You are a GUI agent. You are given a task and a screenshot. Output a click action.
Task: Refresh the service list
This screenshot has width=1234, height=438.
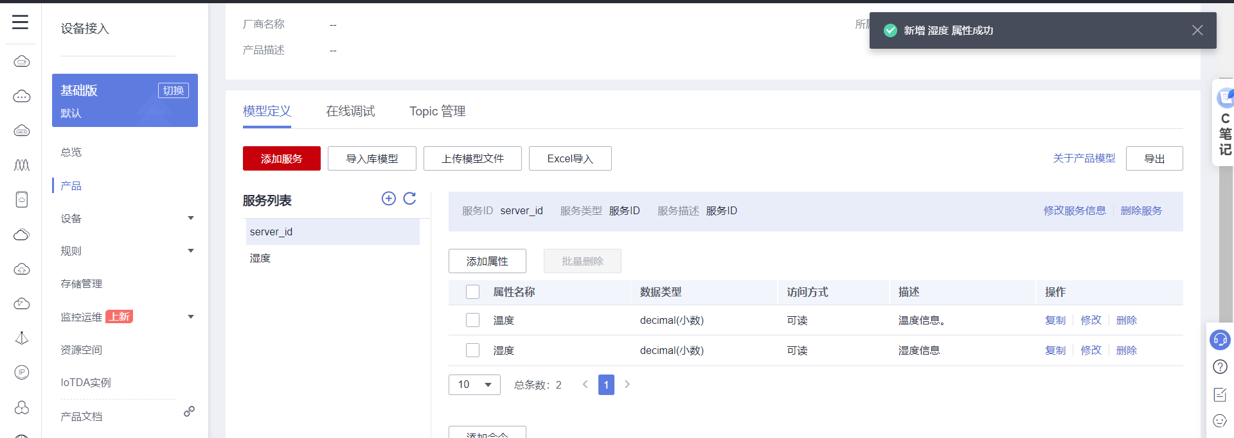409,199
